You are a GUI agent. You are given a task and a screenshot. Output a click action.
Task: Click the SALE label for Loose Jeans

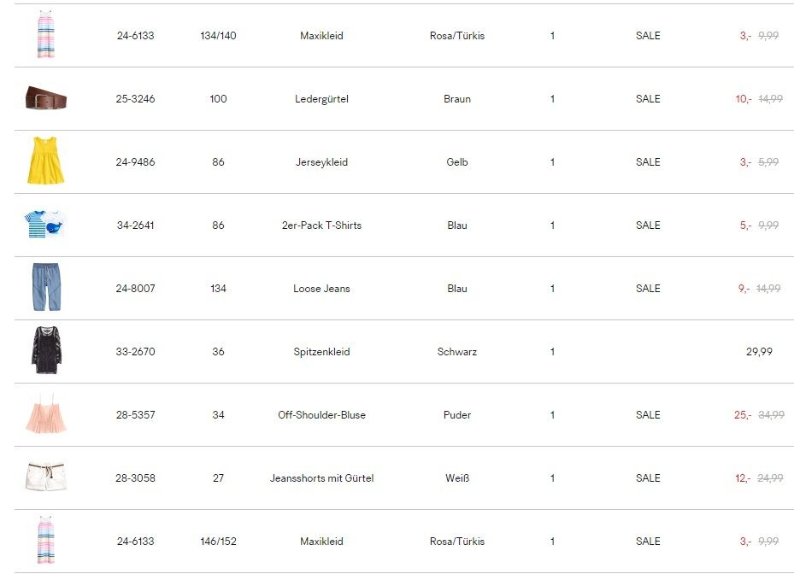[648, 289]
